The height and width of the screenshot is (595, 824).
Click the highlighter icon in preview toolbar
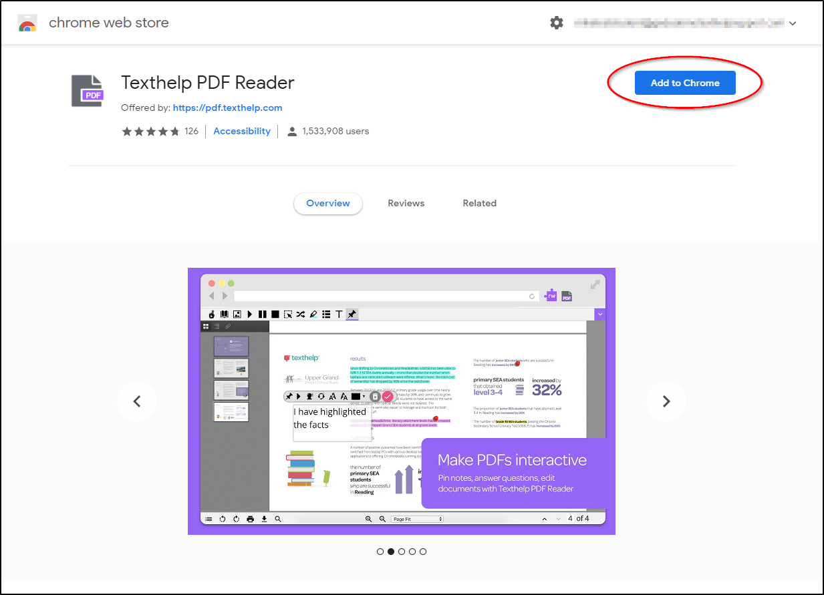[313, 315]
